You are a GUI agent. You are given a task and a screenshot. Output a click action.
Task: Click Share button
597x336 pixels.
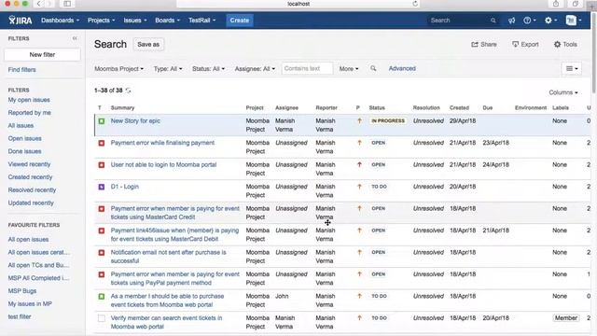pos(484,44)
